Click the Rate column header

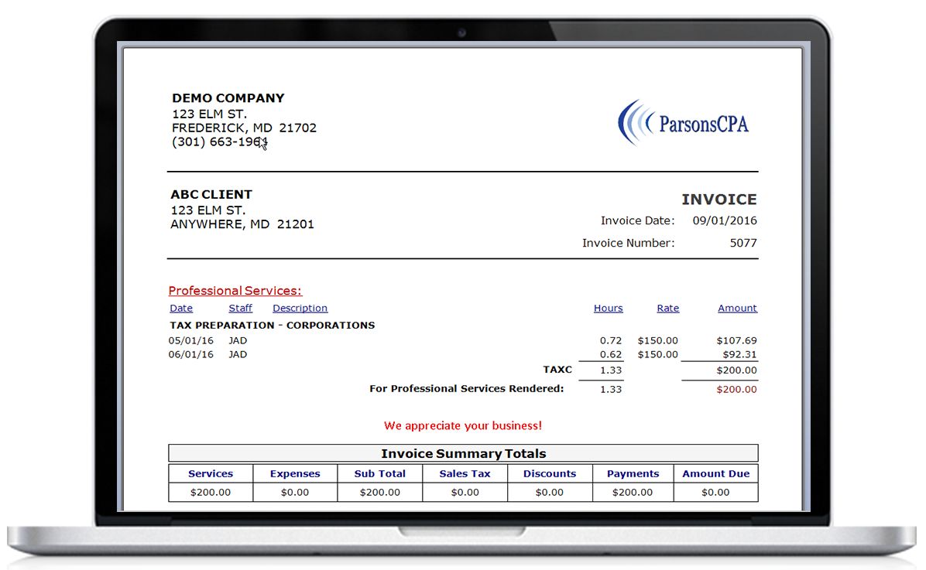coord(668,308)
